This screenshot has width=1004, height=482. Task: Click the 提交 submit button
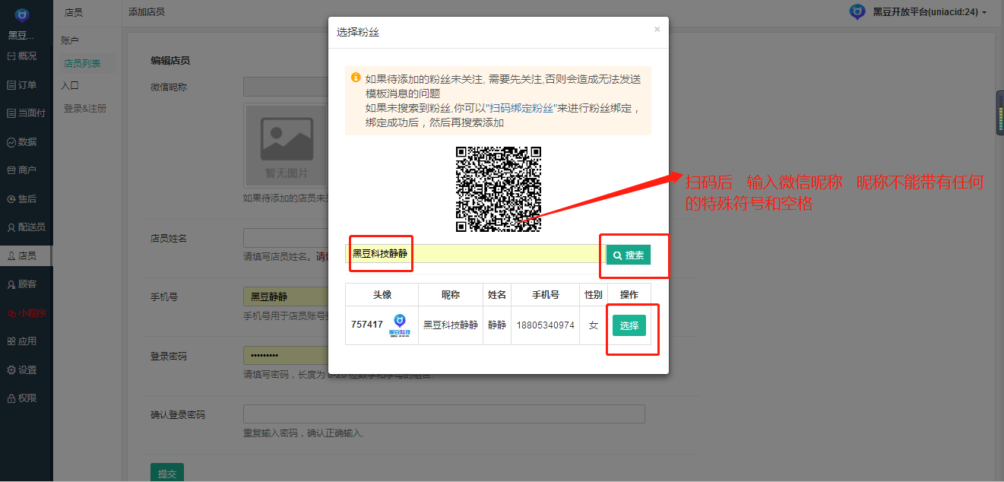pyautogui.click(x=167, y=472)
